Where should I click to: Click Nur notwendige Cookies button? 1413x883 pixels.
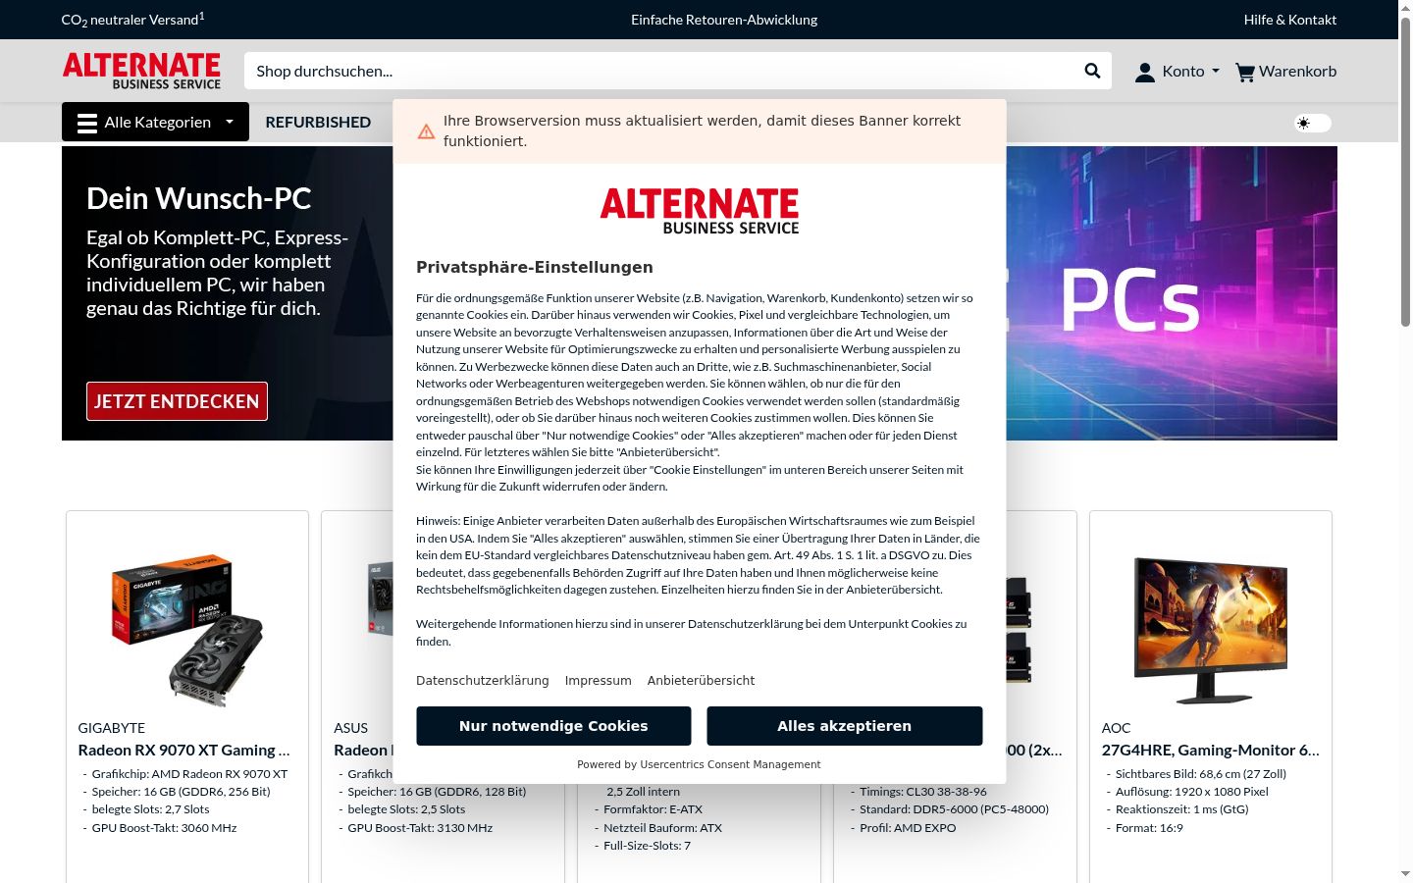(x=553, y=726)
